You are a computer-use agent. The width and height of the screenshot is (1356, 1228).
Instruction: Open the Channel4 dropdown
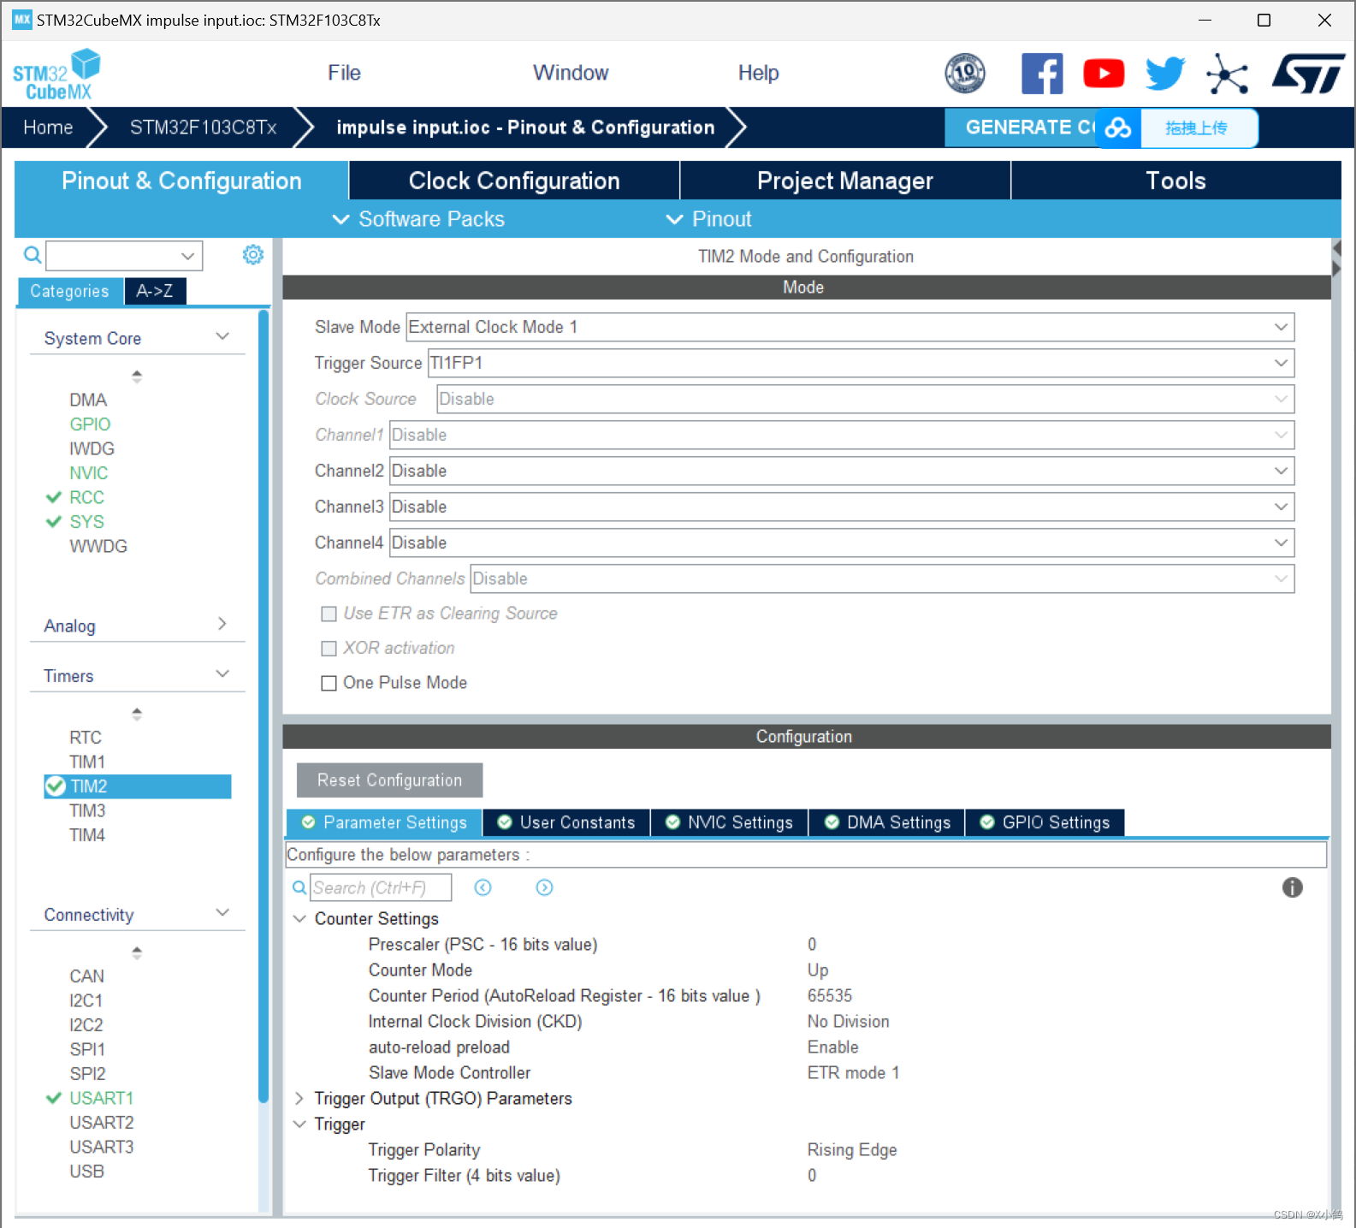(x=842, y=543)
